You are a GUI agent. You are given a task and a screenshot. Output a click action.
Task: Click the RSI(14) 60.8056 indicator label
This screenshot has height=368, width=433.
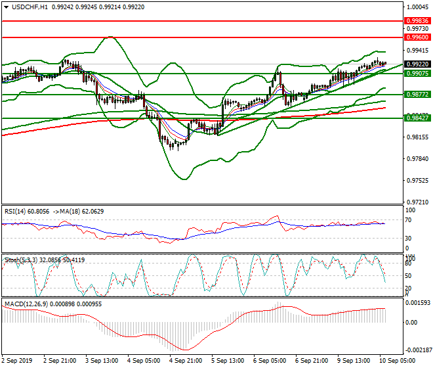pyautogui.click(x=27, y=212)
